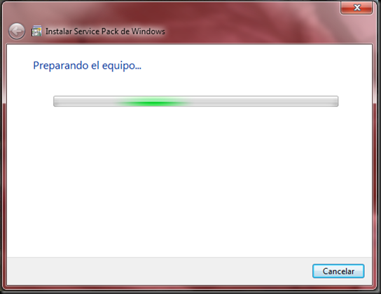
Task: Click the empty gray track of the progress bar
Action: (x=263, y=101)
